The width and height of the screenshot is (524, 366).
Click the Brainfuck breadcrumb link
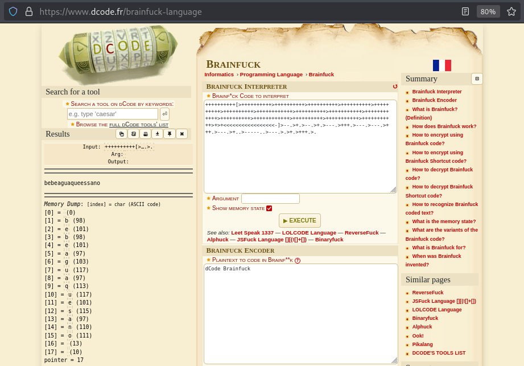click(321, 75)
